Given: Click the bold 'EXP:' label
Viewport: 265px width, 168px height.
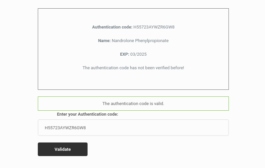Looking at the screenshot, I should pyautogui.click(x=125, y=54).
